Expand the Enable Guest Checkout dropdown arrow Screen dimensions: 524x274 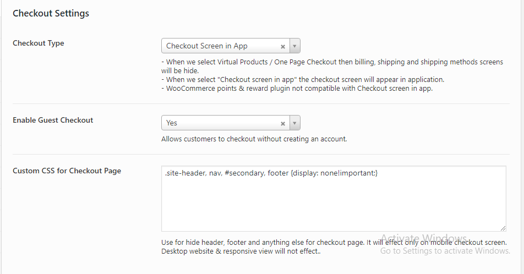(295, 123)
